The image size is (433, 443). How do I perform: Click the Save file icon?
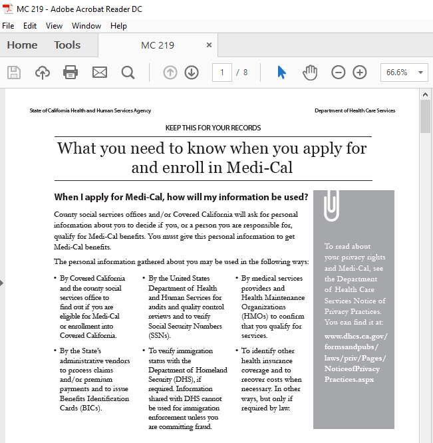pyautogui.click(x=14, y=73)
